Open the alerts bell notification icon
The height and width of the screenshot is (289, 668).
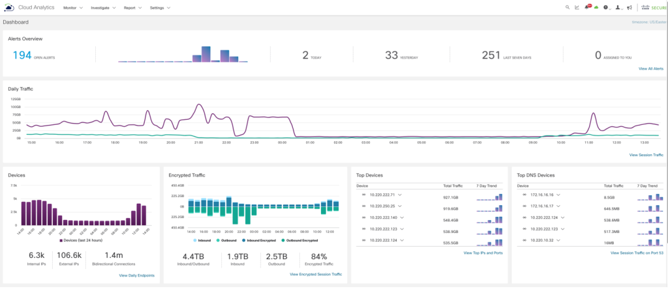pos(587,8)
